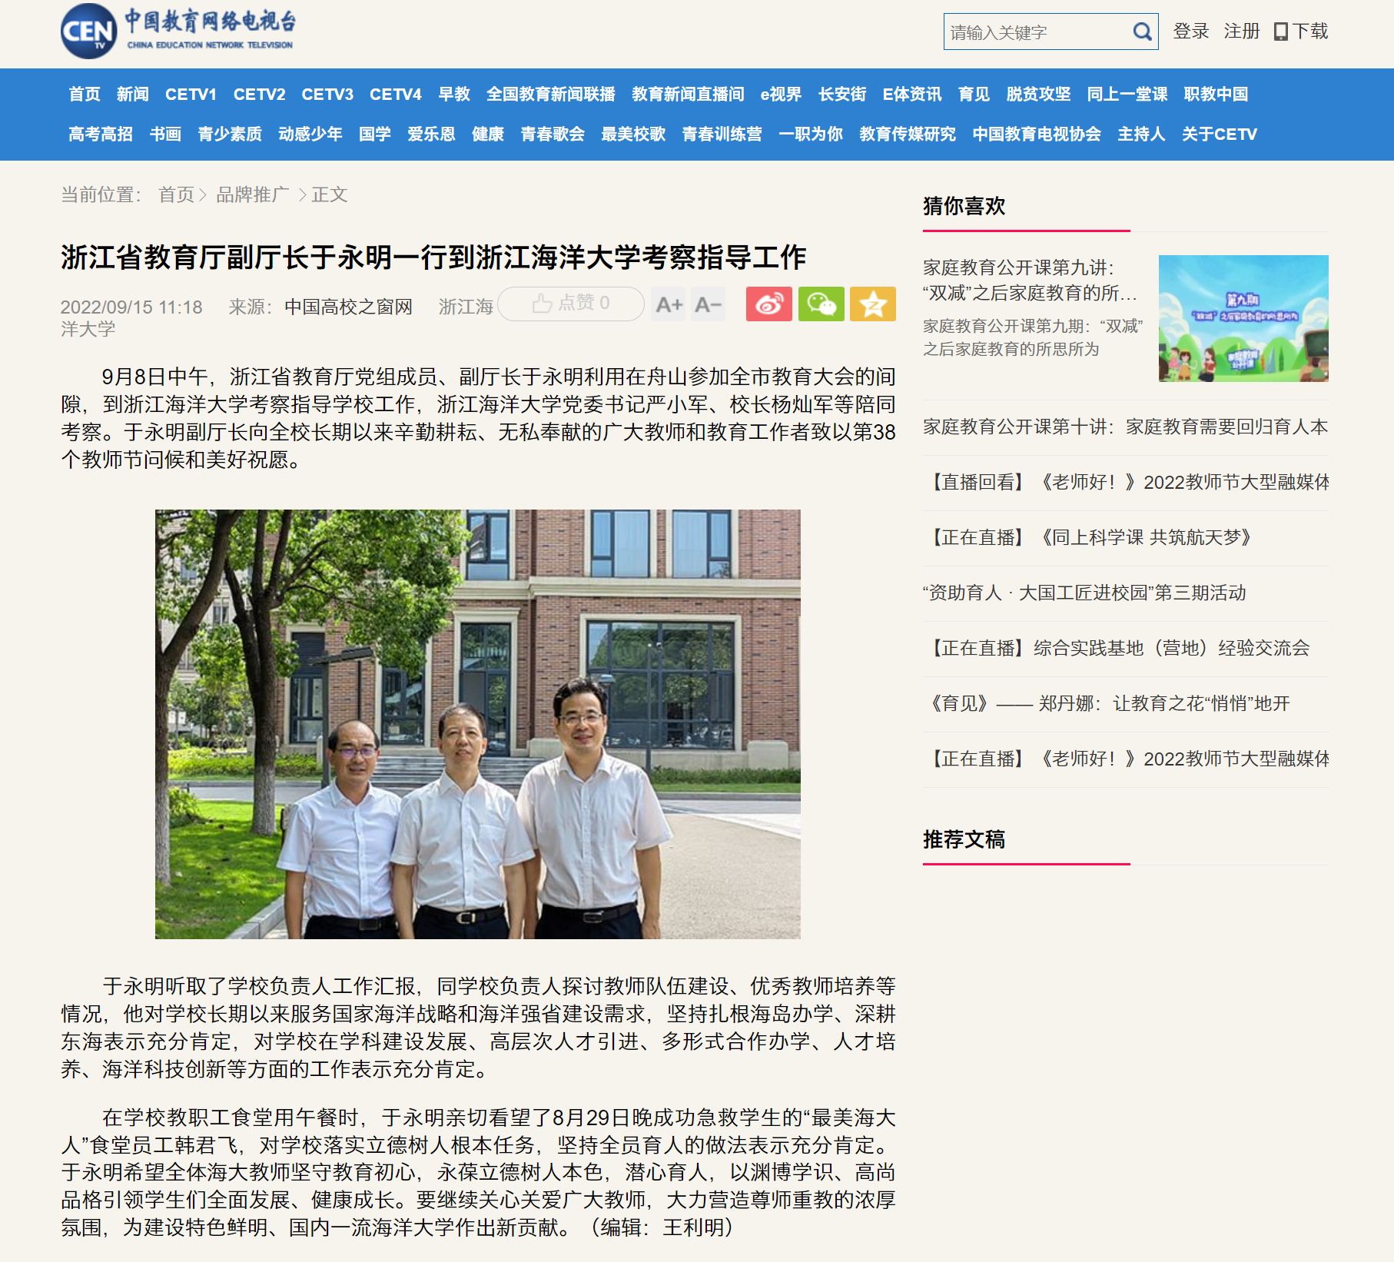
Task: Open 教育新闻直播间 navigation item
Action: click(688, 94)
